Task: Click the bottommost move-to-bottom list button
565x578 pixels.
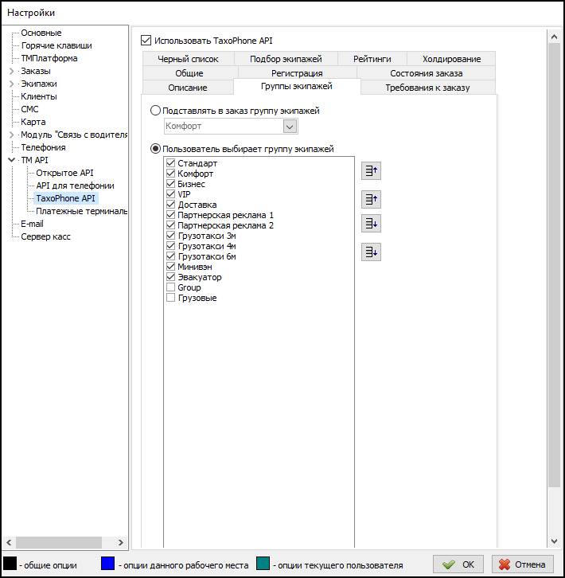Action: coord(371,252)
